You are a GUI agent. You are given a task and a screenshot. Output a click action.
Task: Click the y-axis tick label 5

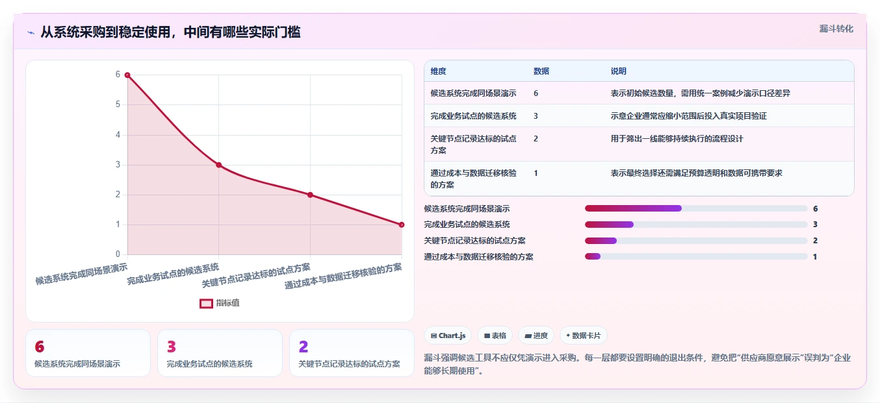click(x=118, y=104)
